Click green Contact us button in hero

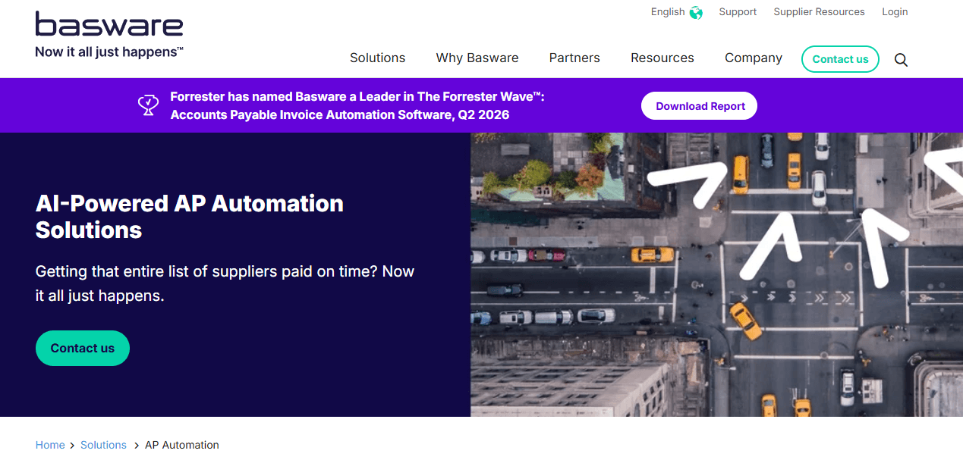(x=83, y=349)
